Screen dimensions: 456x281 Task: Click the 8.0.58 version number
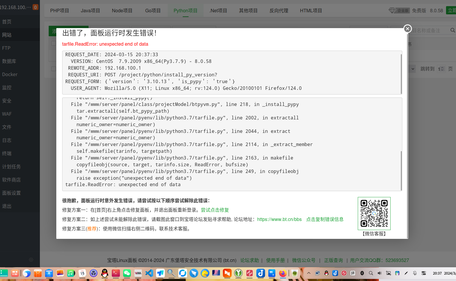[436, 11]
